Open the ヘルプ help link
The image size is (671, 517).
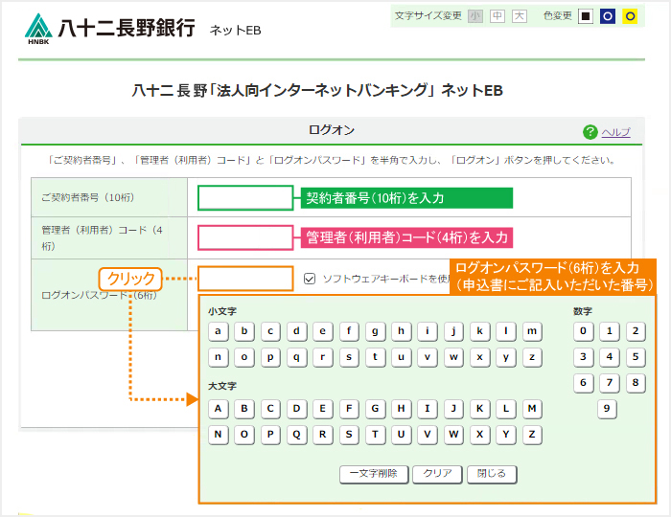[615, 132]
